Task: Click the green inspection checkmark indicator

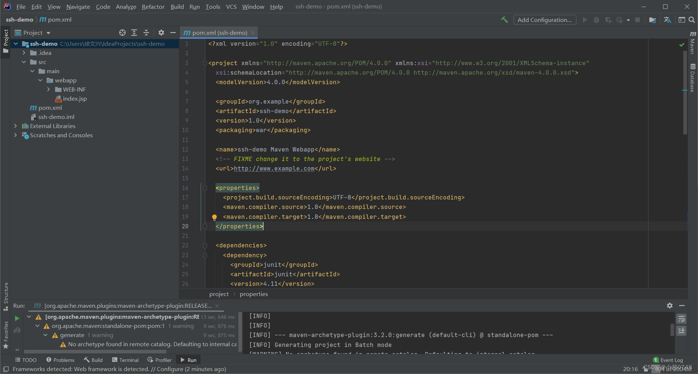Action: click(x=682, y=45)
